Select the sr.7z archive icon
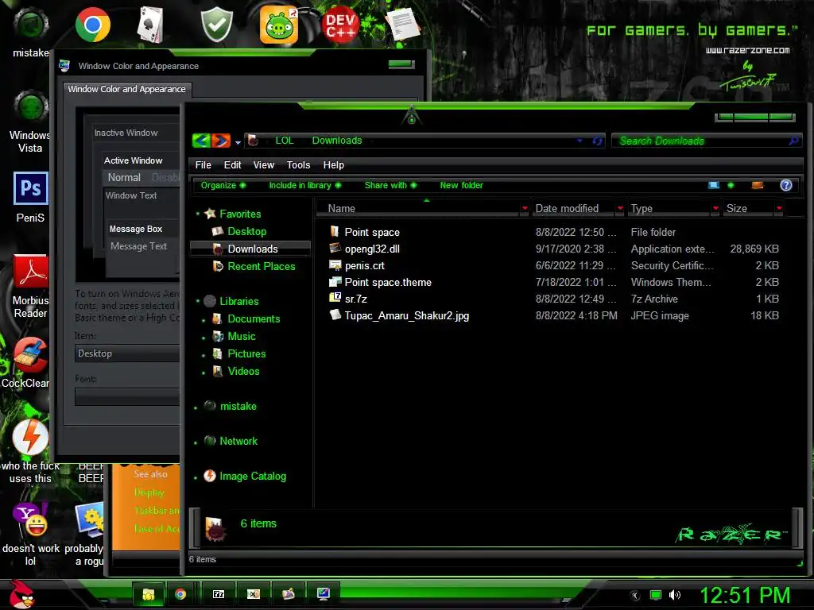 point(335,298)
